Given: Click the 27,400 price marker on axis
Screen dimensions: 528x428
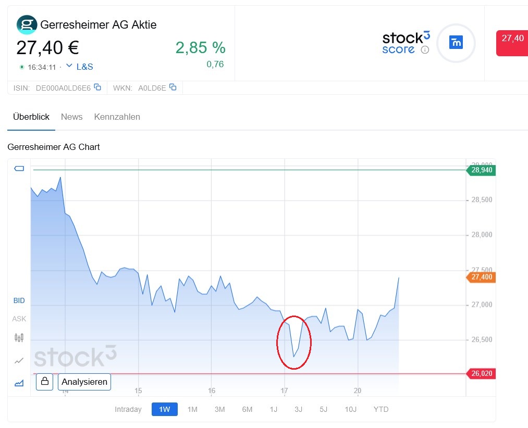Looking at the screenshot, I should pyautogui.click(x=481, y=278).
